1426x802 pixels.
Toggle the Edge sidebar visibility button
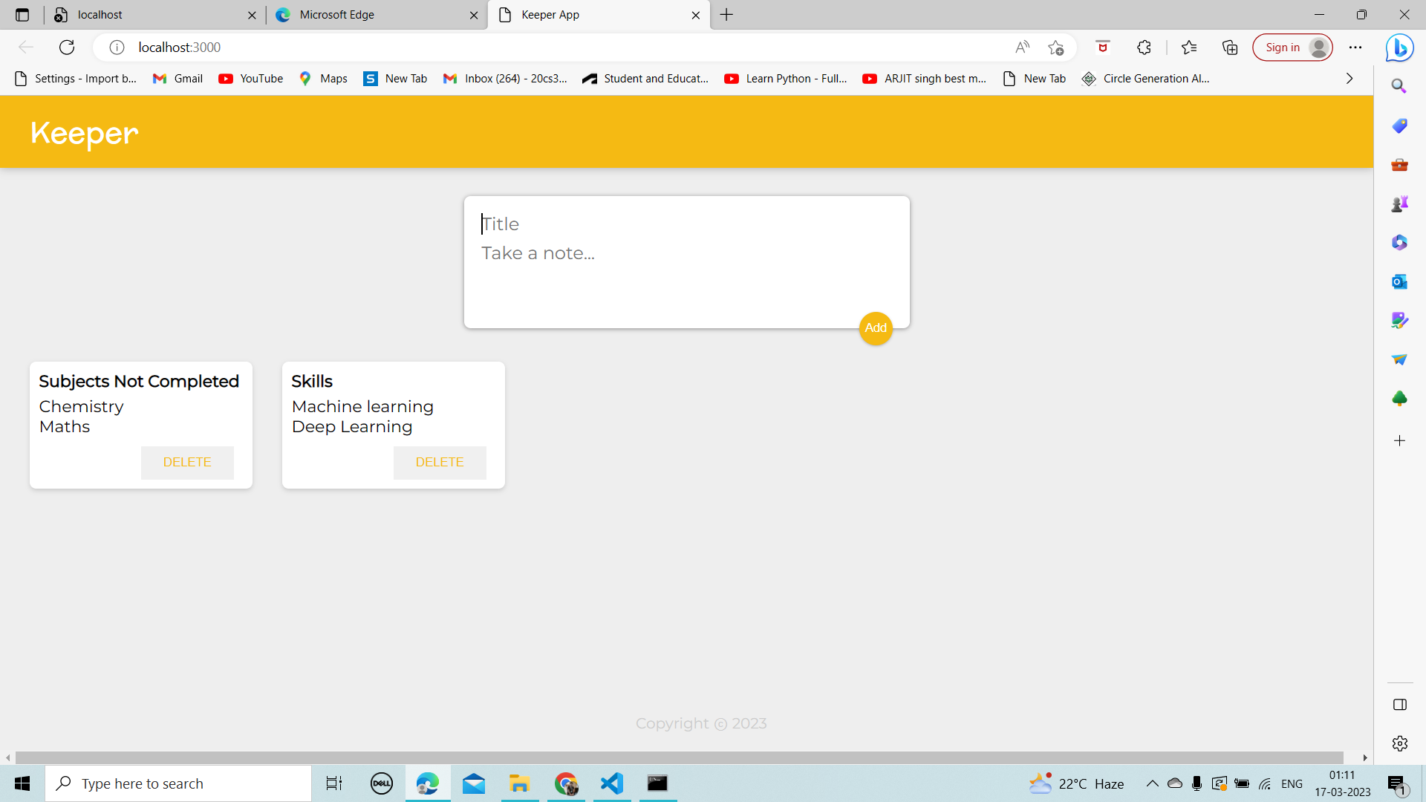1399,705
